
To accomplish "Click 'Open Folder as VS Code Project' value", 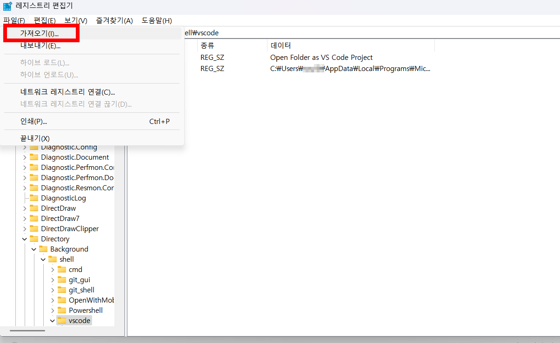I will (x=321, y=58).
